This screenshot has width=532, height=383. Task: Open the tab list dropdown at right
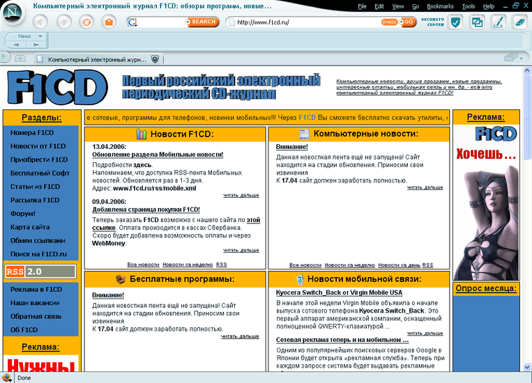[x=513, y=58]
